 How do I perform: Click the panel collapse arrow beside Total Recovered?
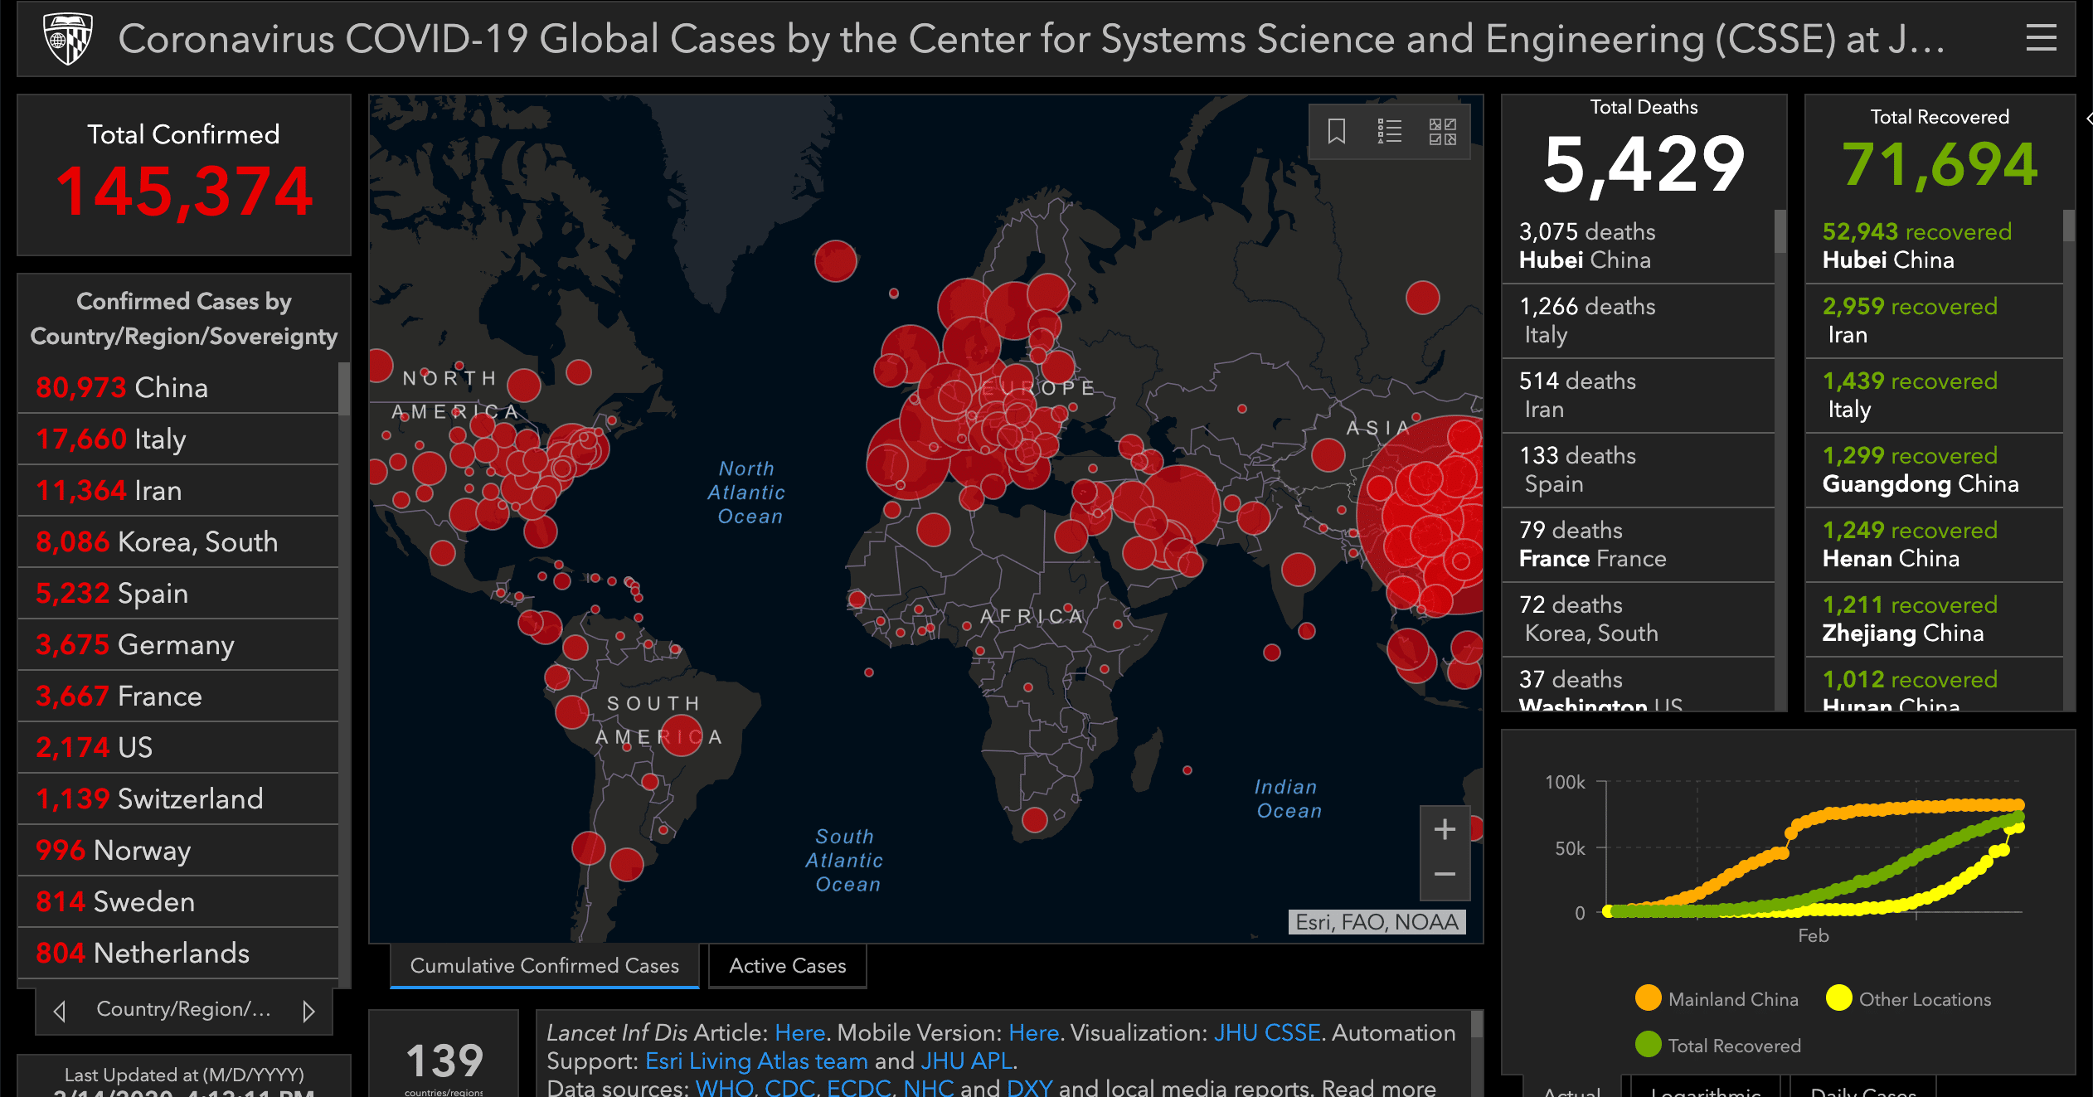pos(2088,119)
